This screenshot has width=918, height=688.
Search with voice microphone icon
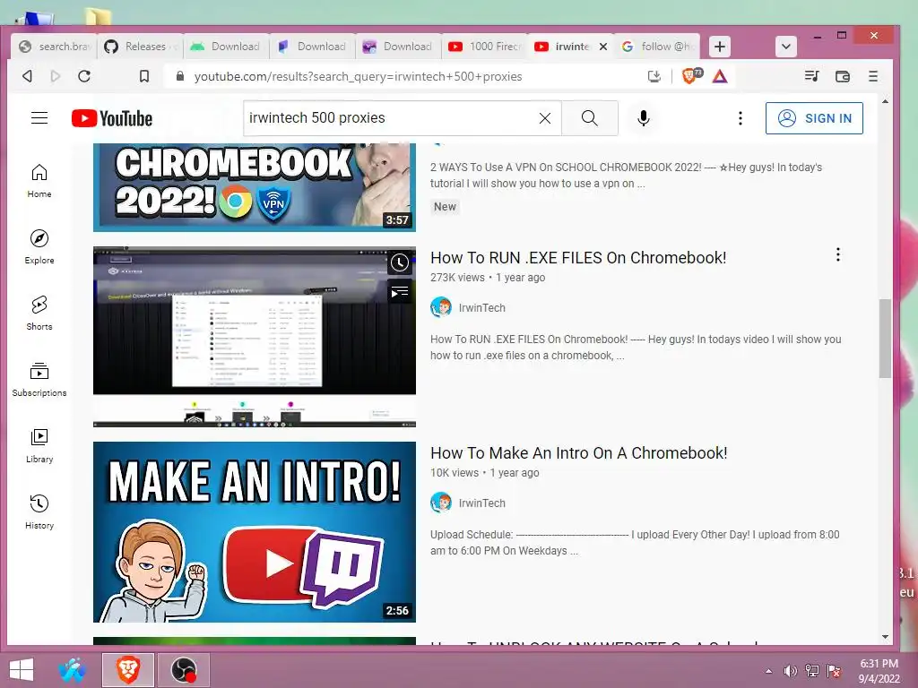(x=644, y=118)
